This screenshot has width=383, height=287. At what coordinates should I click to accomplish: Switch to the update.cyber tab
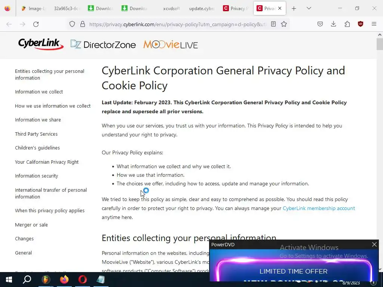tap(202, 9)
